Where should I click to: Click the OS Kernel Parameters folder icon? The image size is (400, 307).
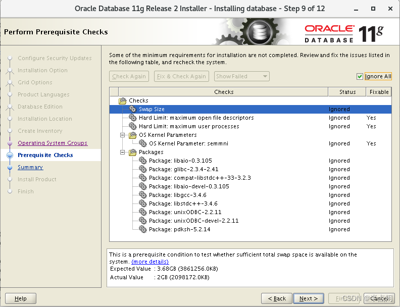133,135
